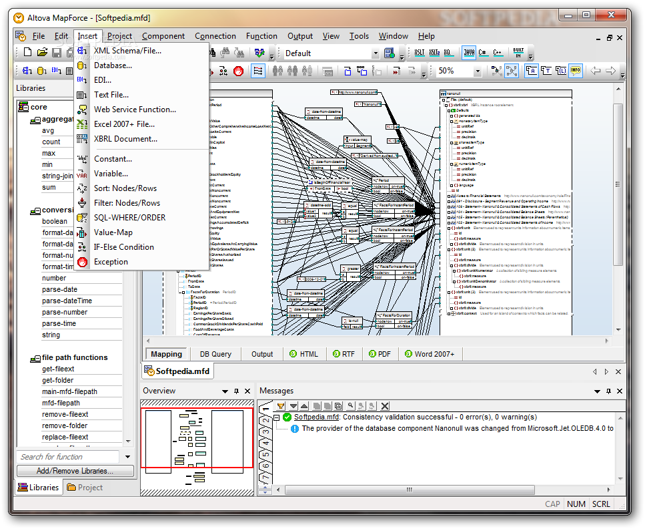
Task: Open the 50% zoom dropdown
Action: click(x=478, y=71)
